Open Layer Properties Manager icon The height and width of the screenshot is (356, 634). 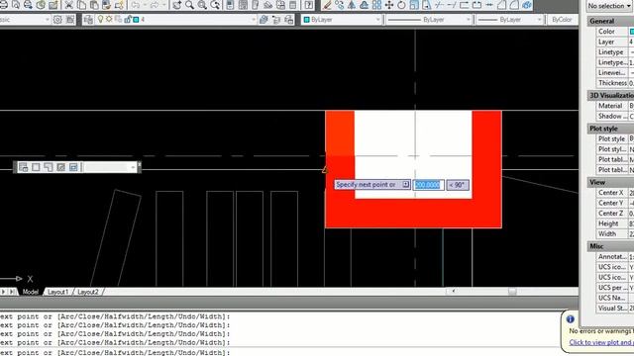tap(88, 20)
